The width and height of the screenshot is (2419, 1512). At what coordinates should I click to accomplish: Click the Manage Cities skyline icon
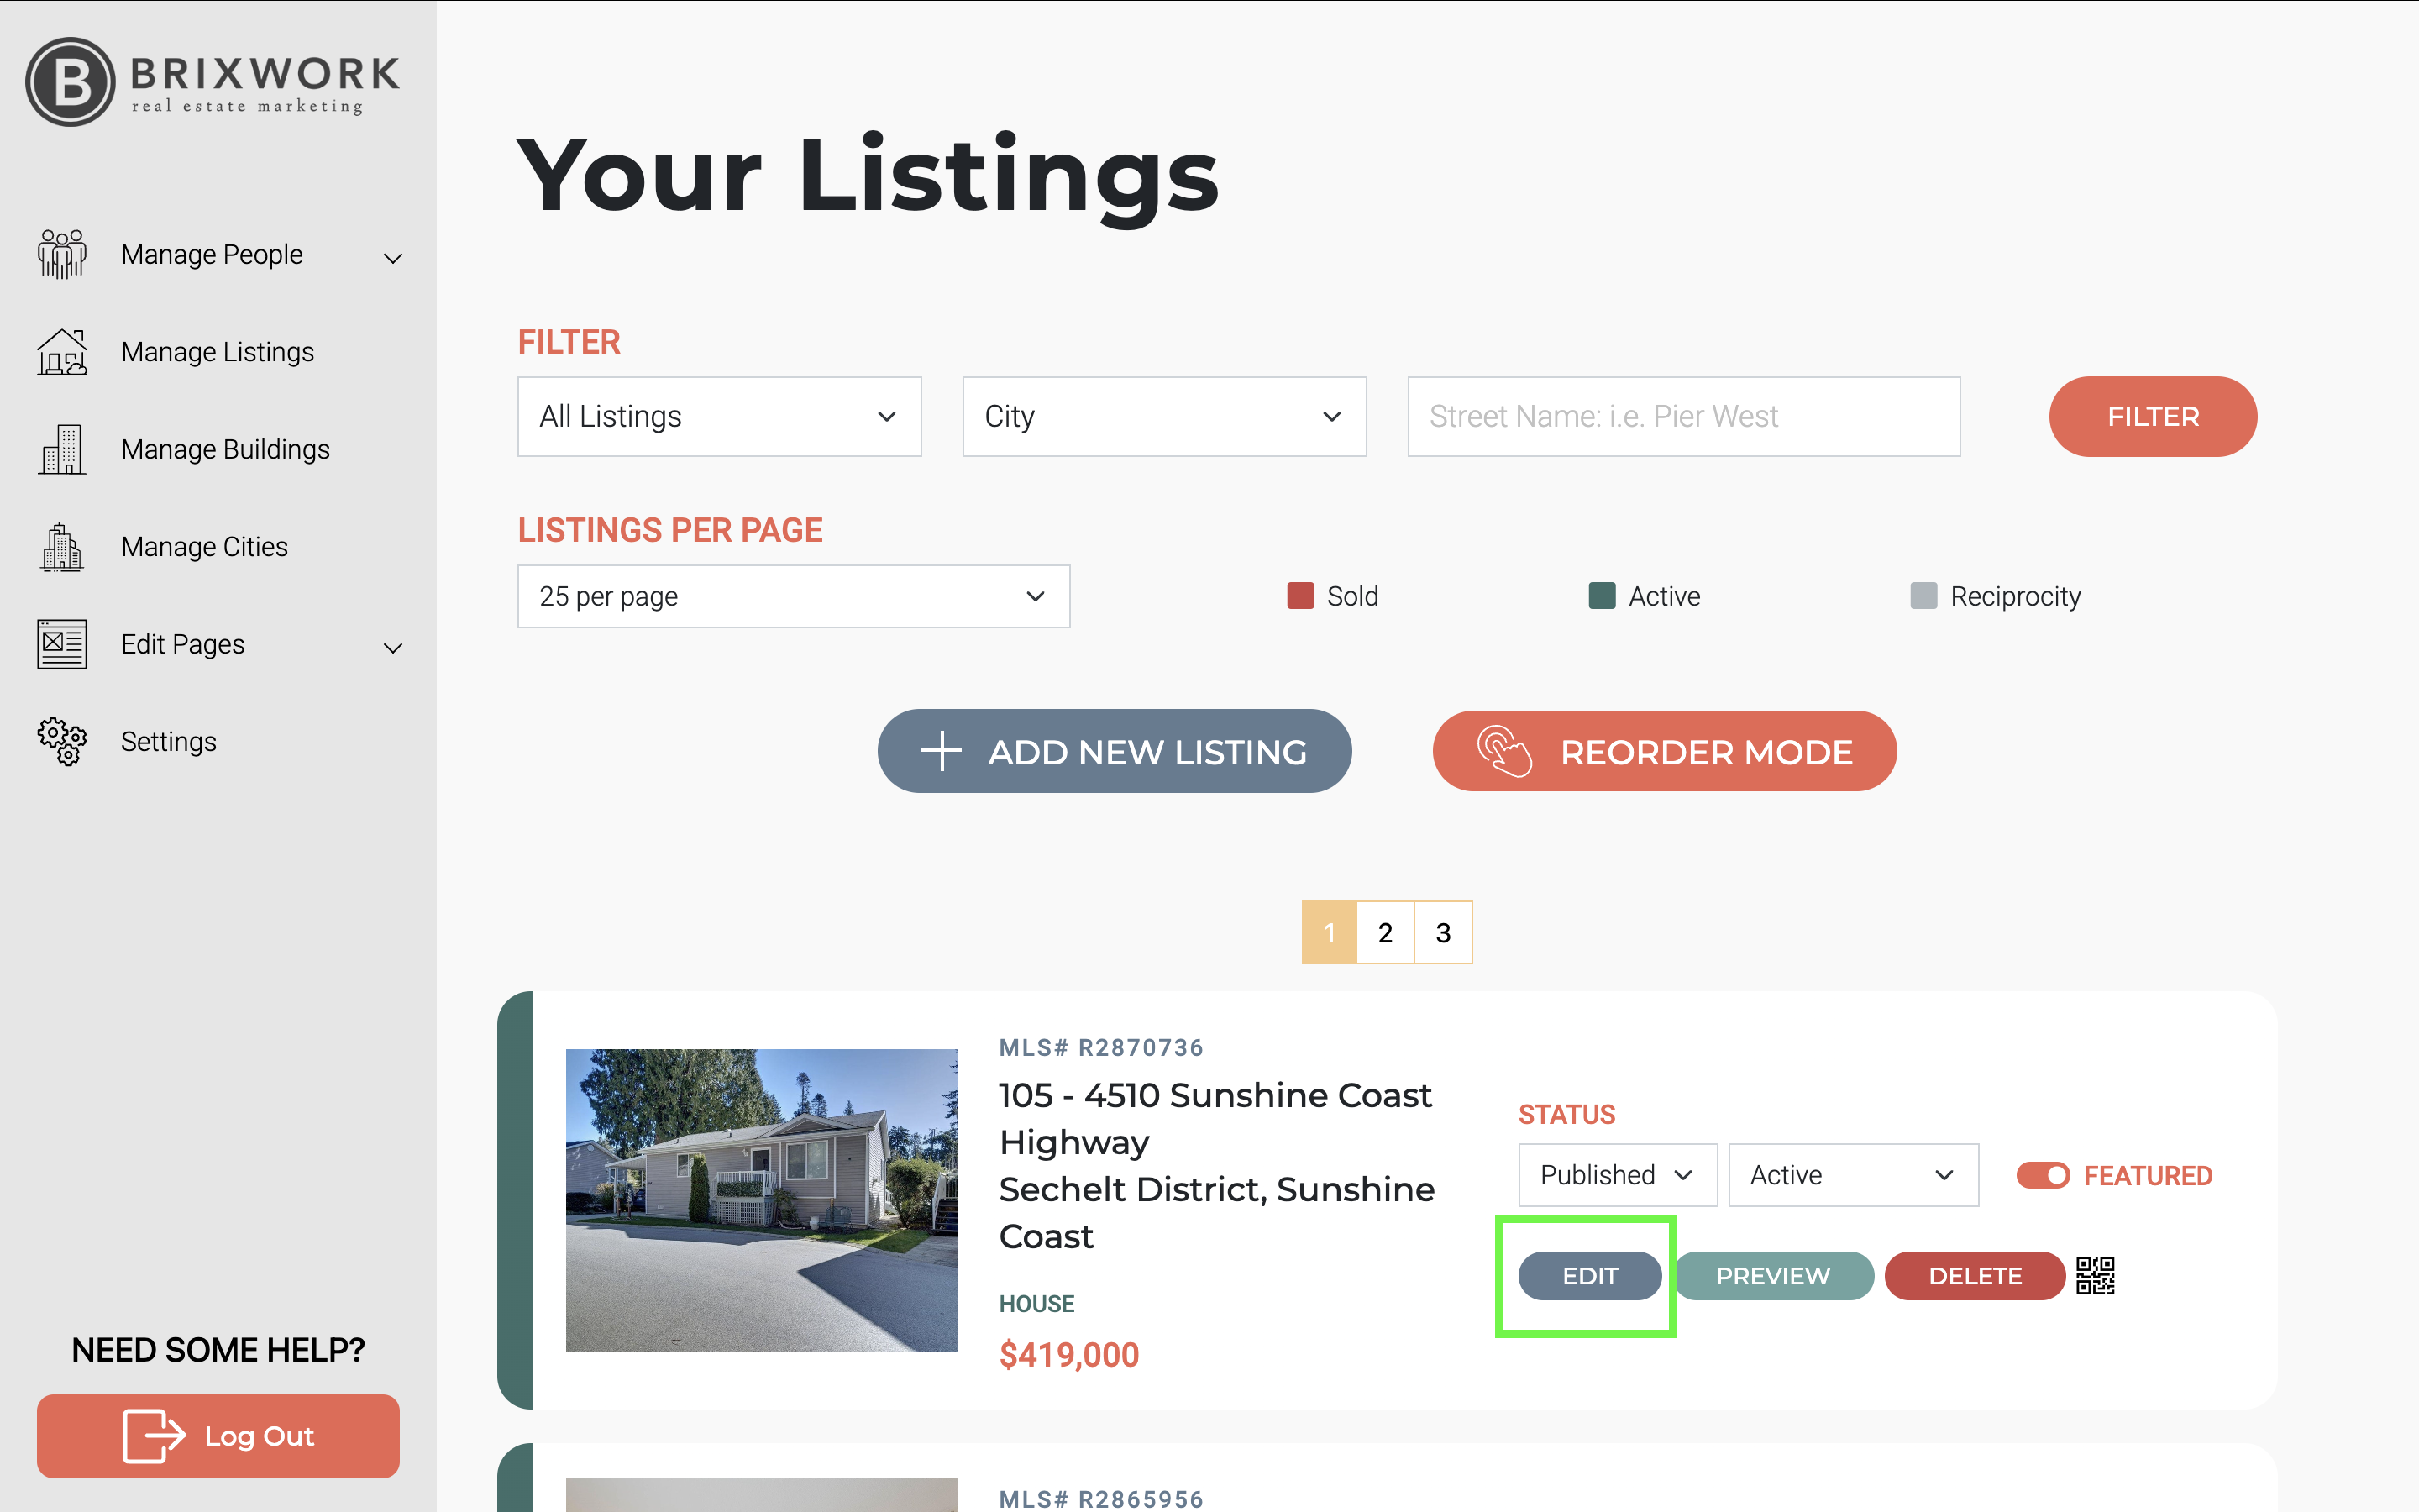coord(62,547)
